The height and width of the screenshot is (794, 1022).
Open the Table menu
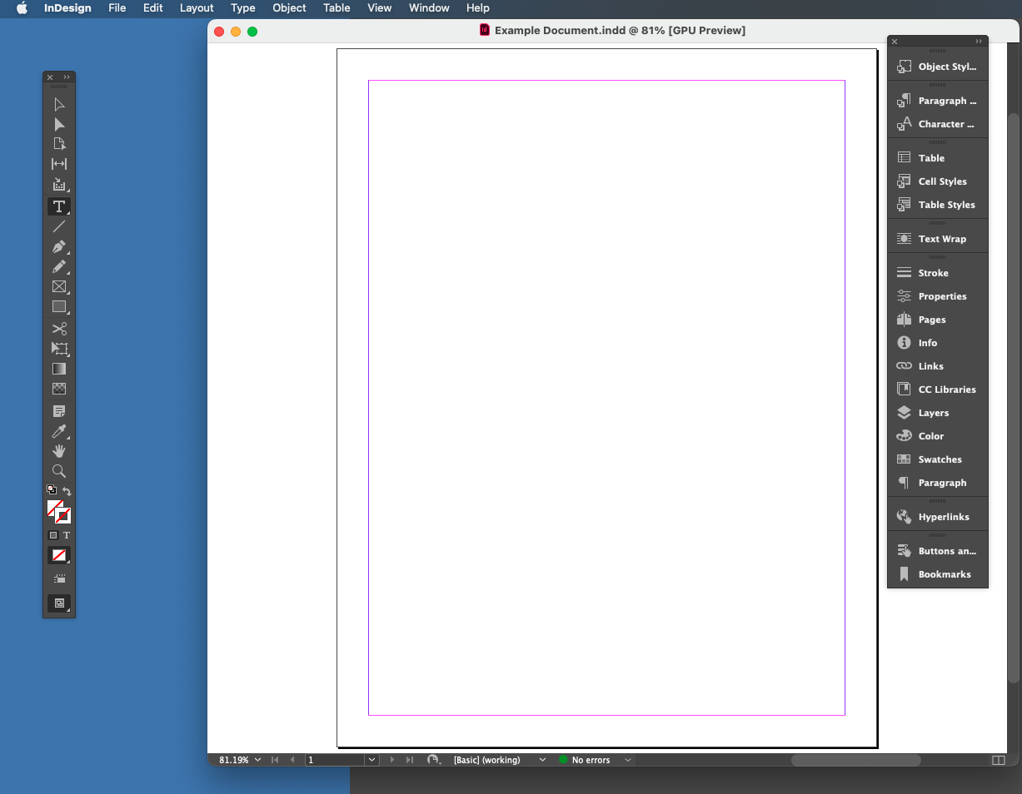[337, 8]
